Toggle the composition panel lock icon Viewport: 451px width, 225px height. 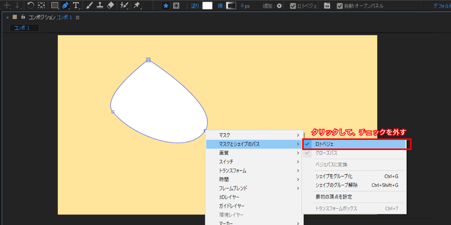(23, 17)
